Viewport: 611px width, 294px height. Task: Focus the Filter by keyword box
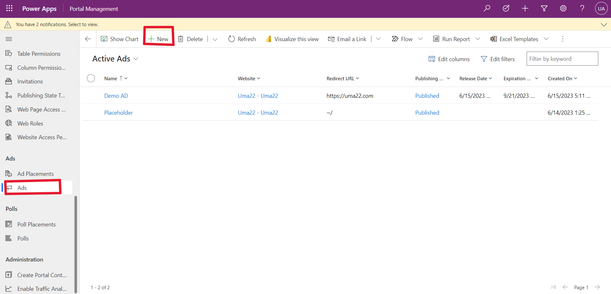click(x=562, y=59)
